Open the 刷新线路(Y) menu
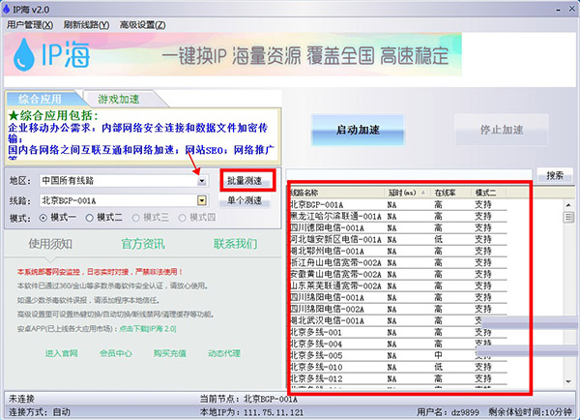 [x=86, y=25]
